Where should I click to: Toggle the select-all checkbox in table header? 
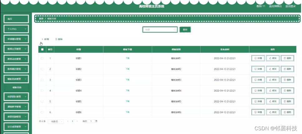[42, 49]
